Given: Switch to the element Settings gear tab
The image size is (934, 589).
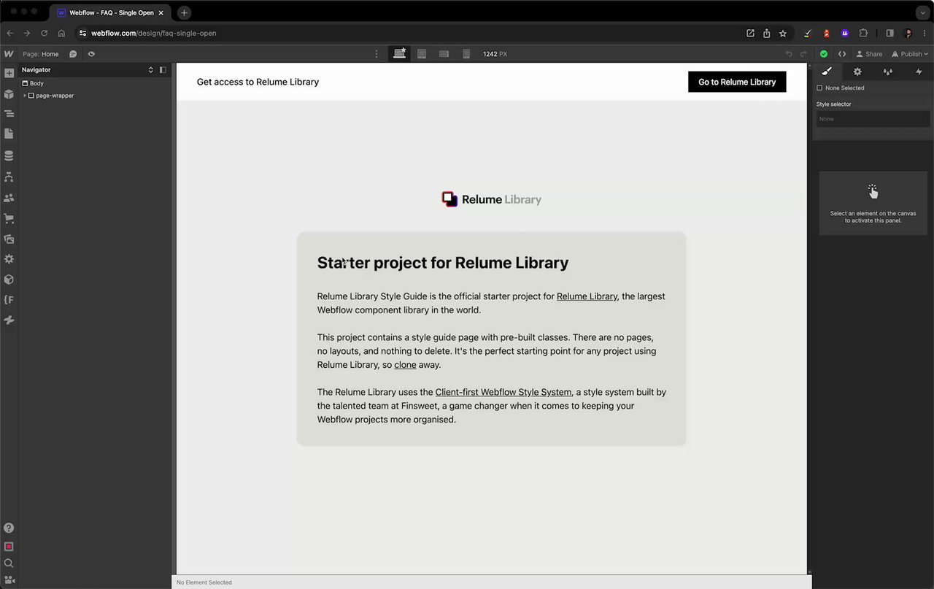Looking at the screenshot, I should coord(857,72).
